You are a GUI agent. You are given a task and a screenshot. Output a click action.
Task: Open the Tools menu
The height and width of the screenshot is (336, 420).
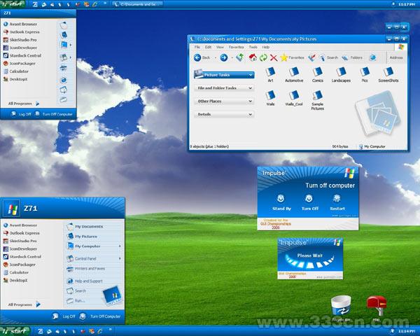tap(253, 47)
